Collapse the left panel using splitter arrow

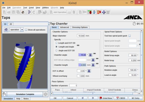pyautogui.click(x=49, y=23)
